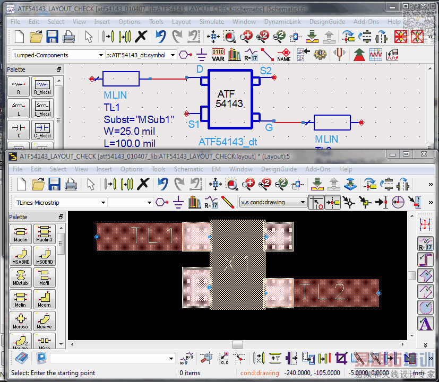Select Mcurve component in Layout palette
This screenshot has height=382, width=439.
point(44,320)
